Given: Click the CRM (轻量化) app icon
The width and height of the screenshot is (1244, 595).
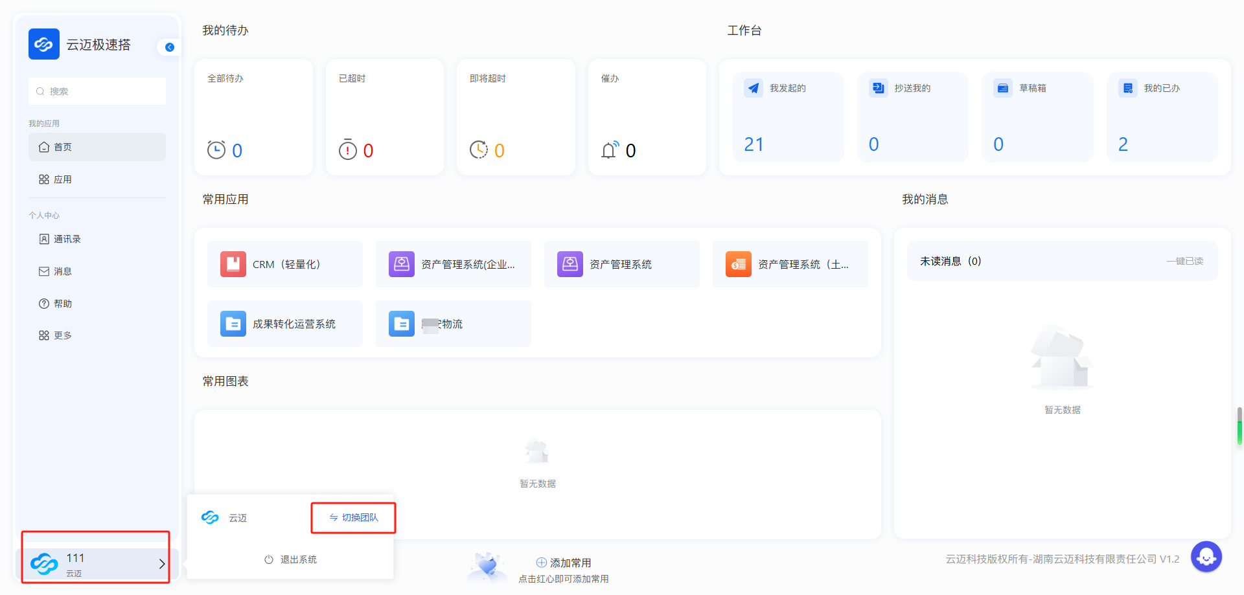Looking at the screenshot, I should coord(233,264).
